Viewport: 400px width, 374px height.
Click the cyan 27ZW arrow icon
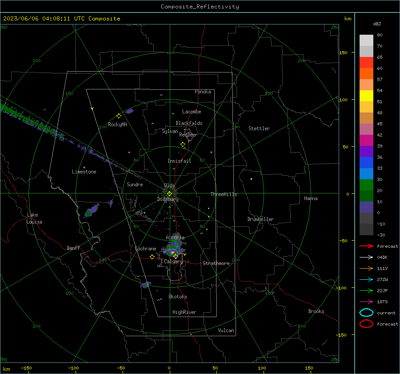[366, 280]
